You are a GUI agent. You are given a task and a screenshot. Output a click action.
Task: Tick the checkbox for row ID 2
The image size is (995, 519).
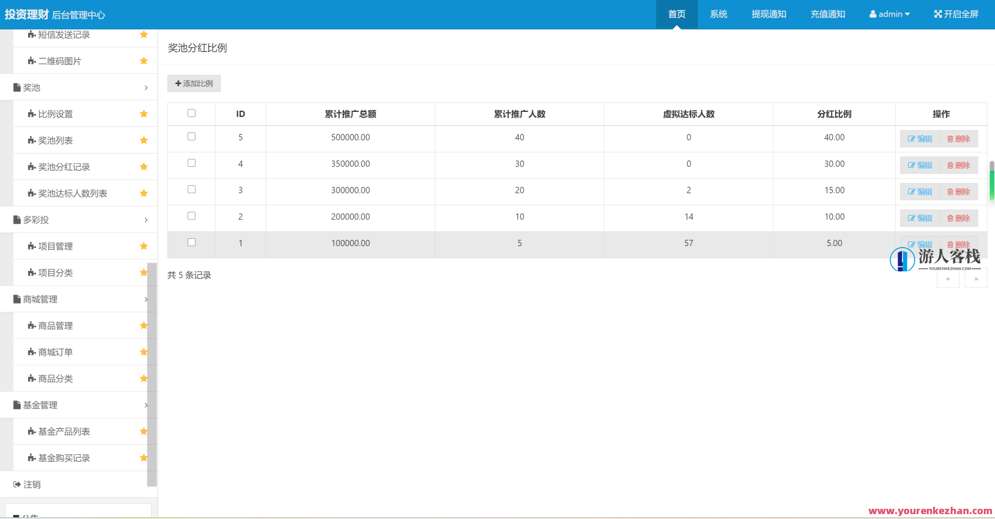coord(191,216)
